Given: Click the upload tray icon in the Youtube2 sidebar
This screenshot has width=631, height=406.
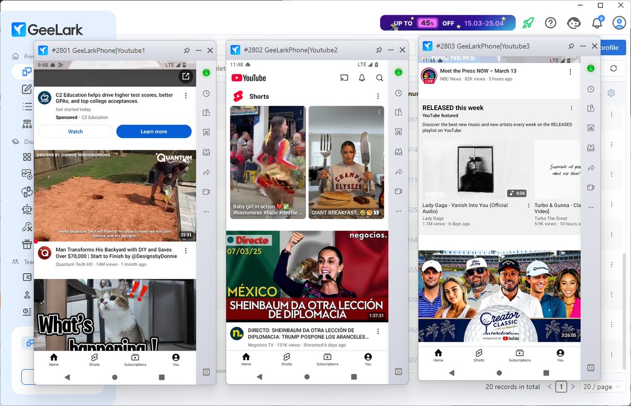Looking at the screenshot, I should point(398,151).
